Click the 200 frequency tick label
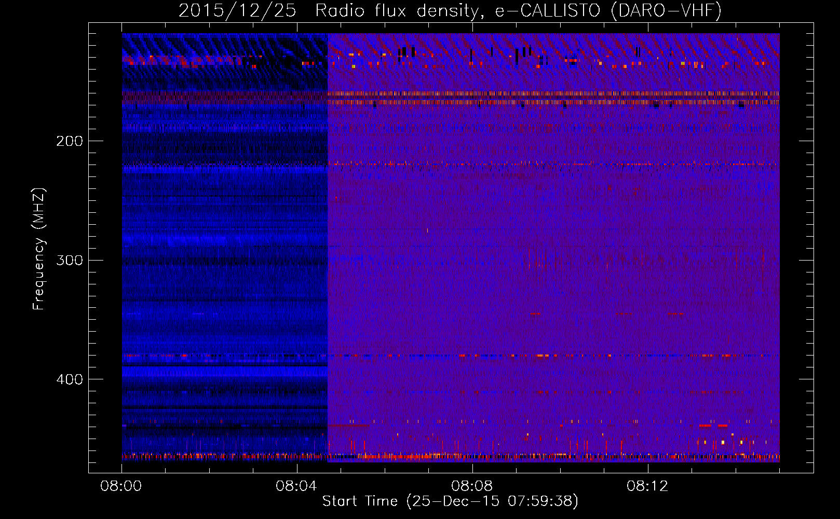This screenshot has height=519, width=840. 70,141
